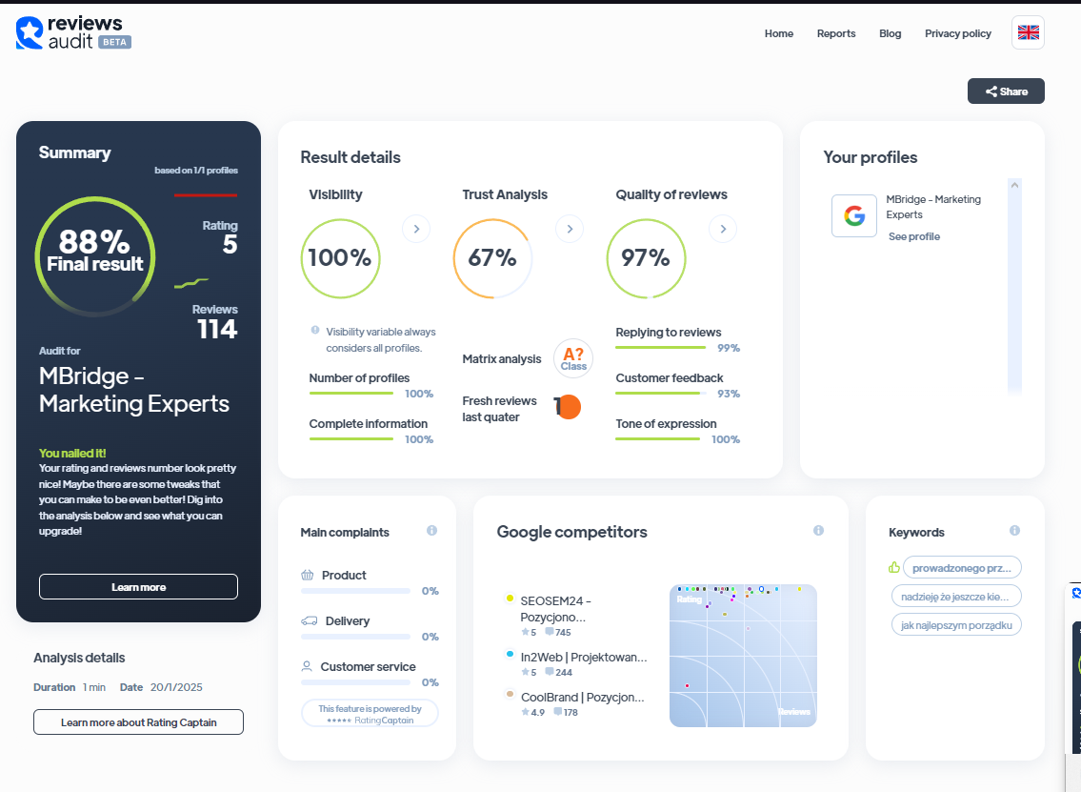Click the MBridge - Marketing Experts profile name
The height and width of the screenshot is (792, 1081).
pyautogui.click(x=933, y=207)
